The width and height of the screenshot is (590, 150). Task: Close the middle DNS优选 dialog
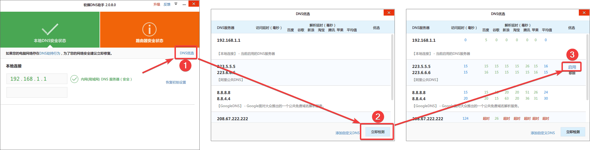coord(389,13)
